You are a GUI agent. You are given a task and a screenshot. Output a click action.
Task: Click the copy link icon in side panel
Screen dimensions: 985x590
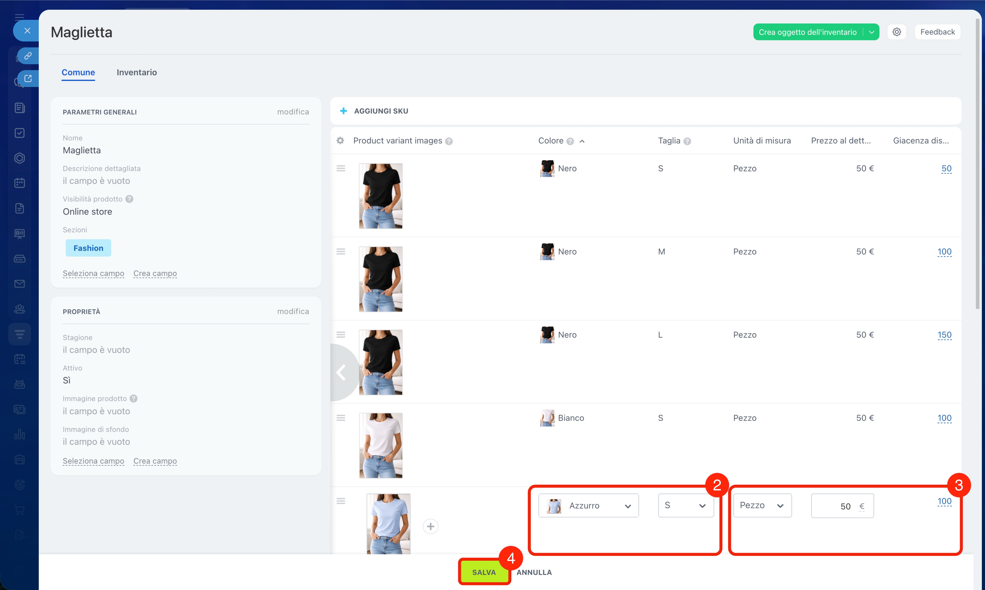(28, 56)
